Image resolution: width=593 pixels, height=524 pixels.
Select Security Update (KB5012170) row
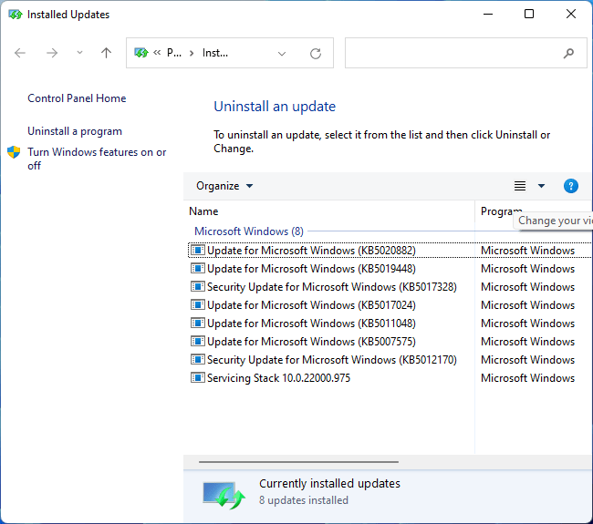(x=390, y=360)
